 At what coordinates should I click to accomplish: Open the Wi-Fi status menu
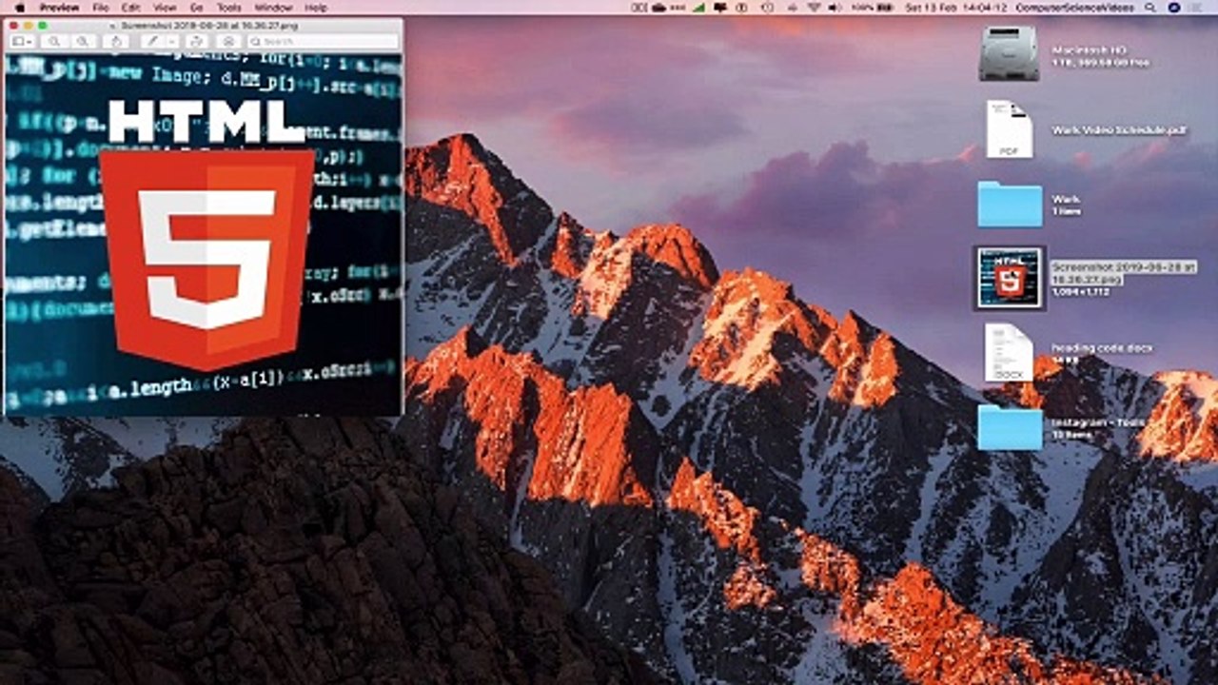click(x=813, y=8)
